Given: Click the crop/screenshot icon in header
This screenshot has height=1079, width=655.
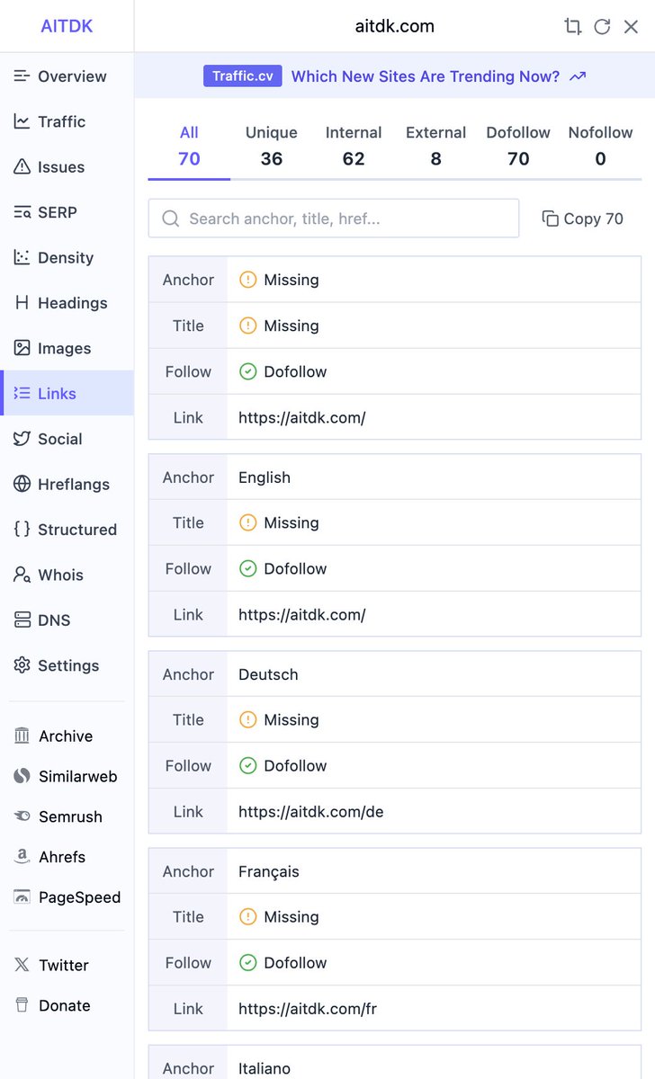Looking at the screenshot, I should [572, 26].
